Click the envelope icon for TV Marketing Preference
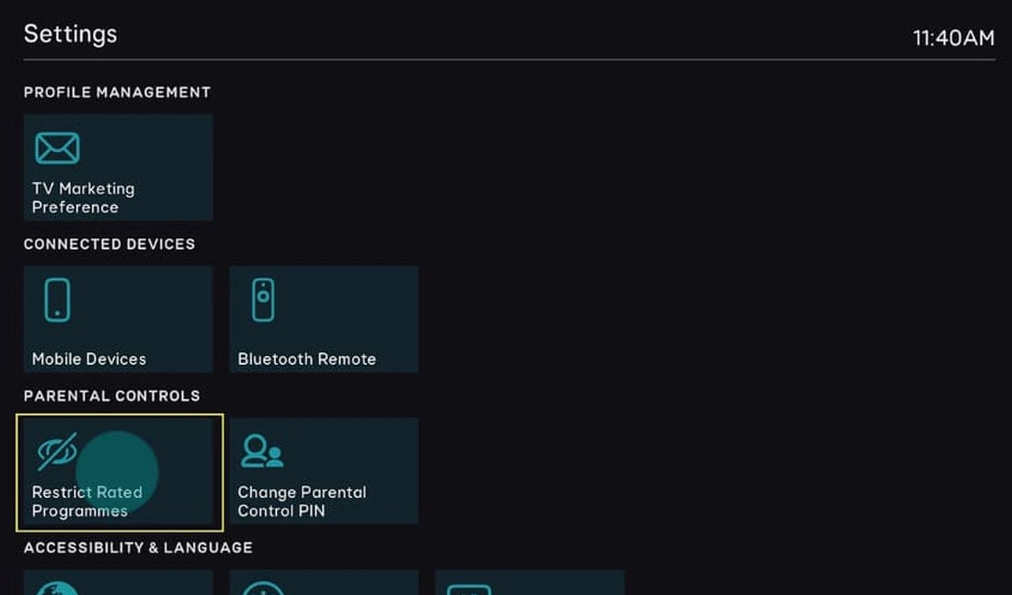The width and height of the screenshot is (1012, 595). pyautogui.click(x=57, y=148)
